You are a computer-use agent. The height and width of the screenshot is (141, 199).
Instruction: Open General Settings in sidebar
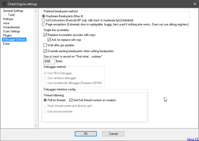click(x=13, y=11)
